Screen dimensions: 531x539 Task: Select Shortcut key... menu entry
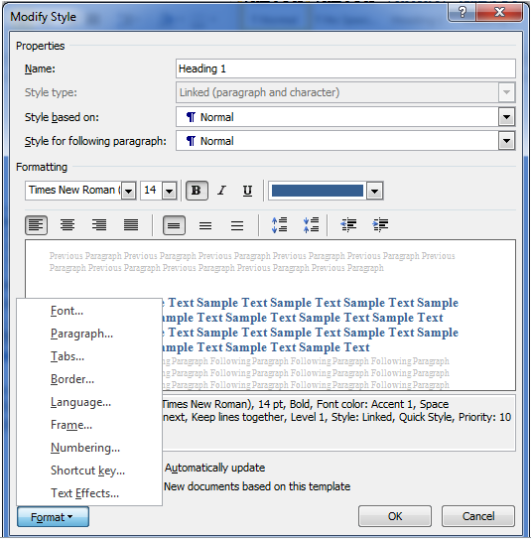87,471
